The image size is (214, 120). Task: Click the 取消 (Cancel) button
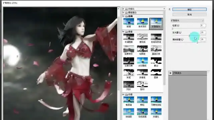pos(190,14)
